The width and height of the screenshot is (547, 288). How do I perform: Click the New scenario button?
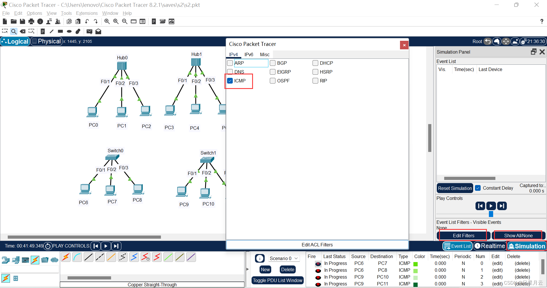tap(265, 269)
